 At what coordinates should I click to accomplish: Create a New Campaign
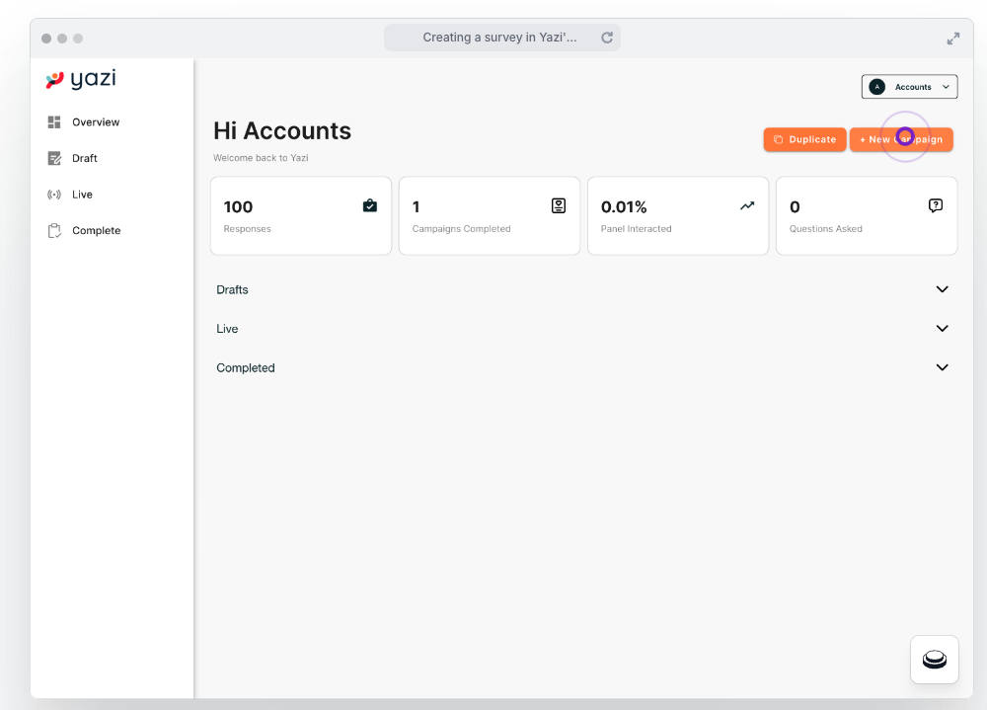(901, 139)
